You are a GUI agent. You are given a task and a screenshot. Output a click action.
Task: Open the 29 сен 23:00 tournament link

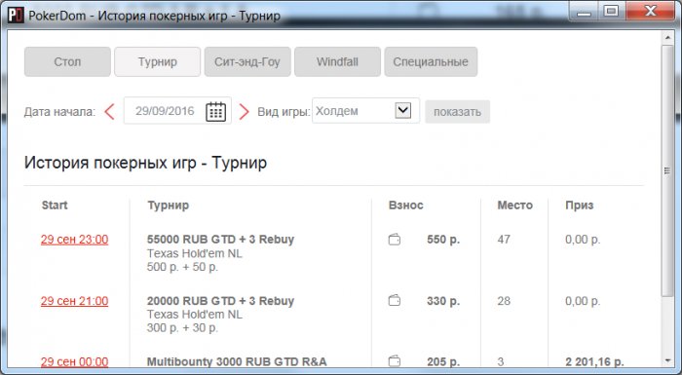(x=74, y=240)
